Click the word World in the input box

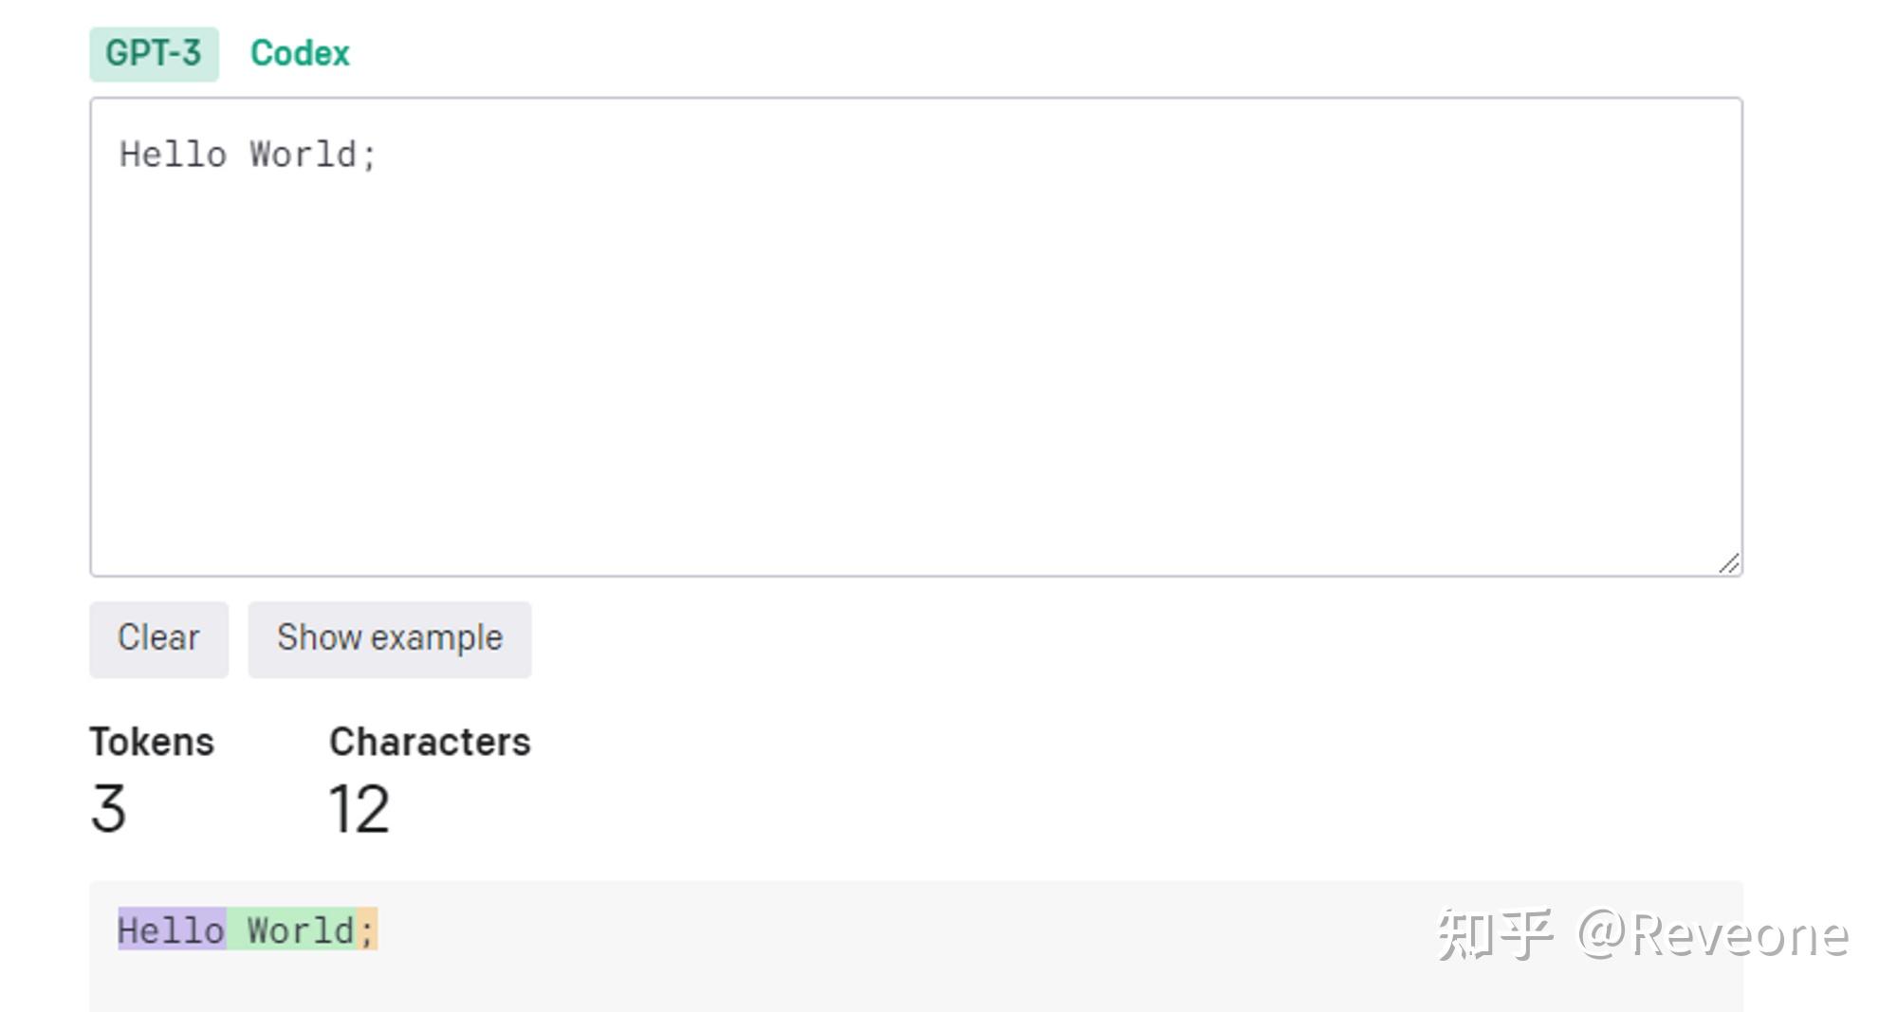(x=303, y=155)
